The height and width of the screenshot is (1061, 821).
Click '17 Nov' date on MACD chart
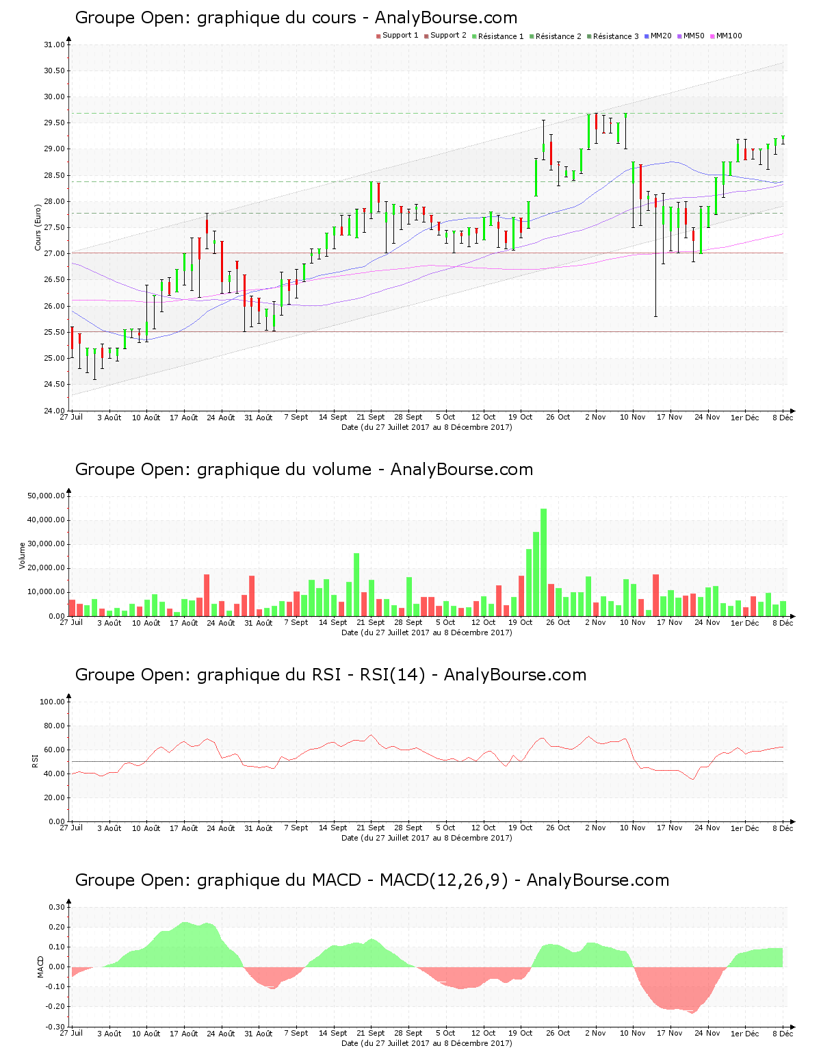tap(669, 1034)
